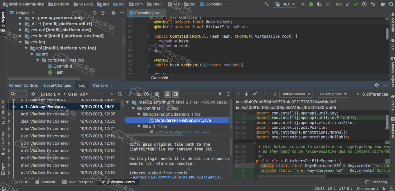Open the IDEA run configuration dropdown
This screenshot has height=191, width=395.
pos(285,4)
